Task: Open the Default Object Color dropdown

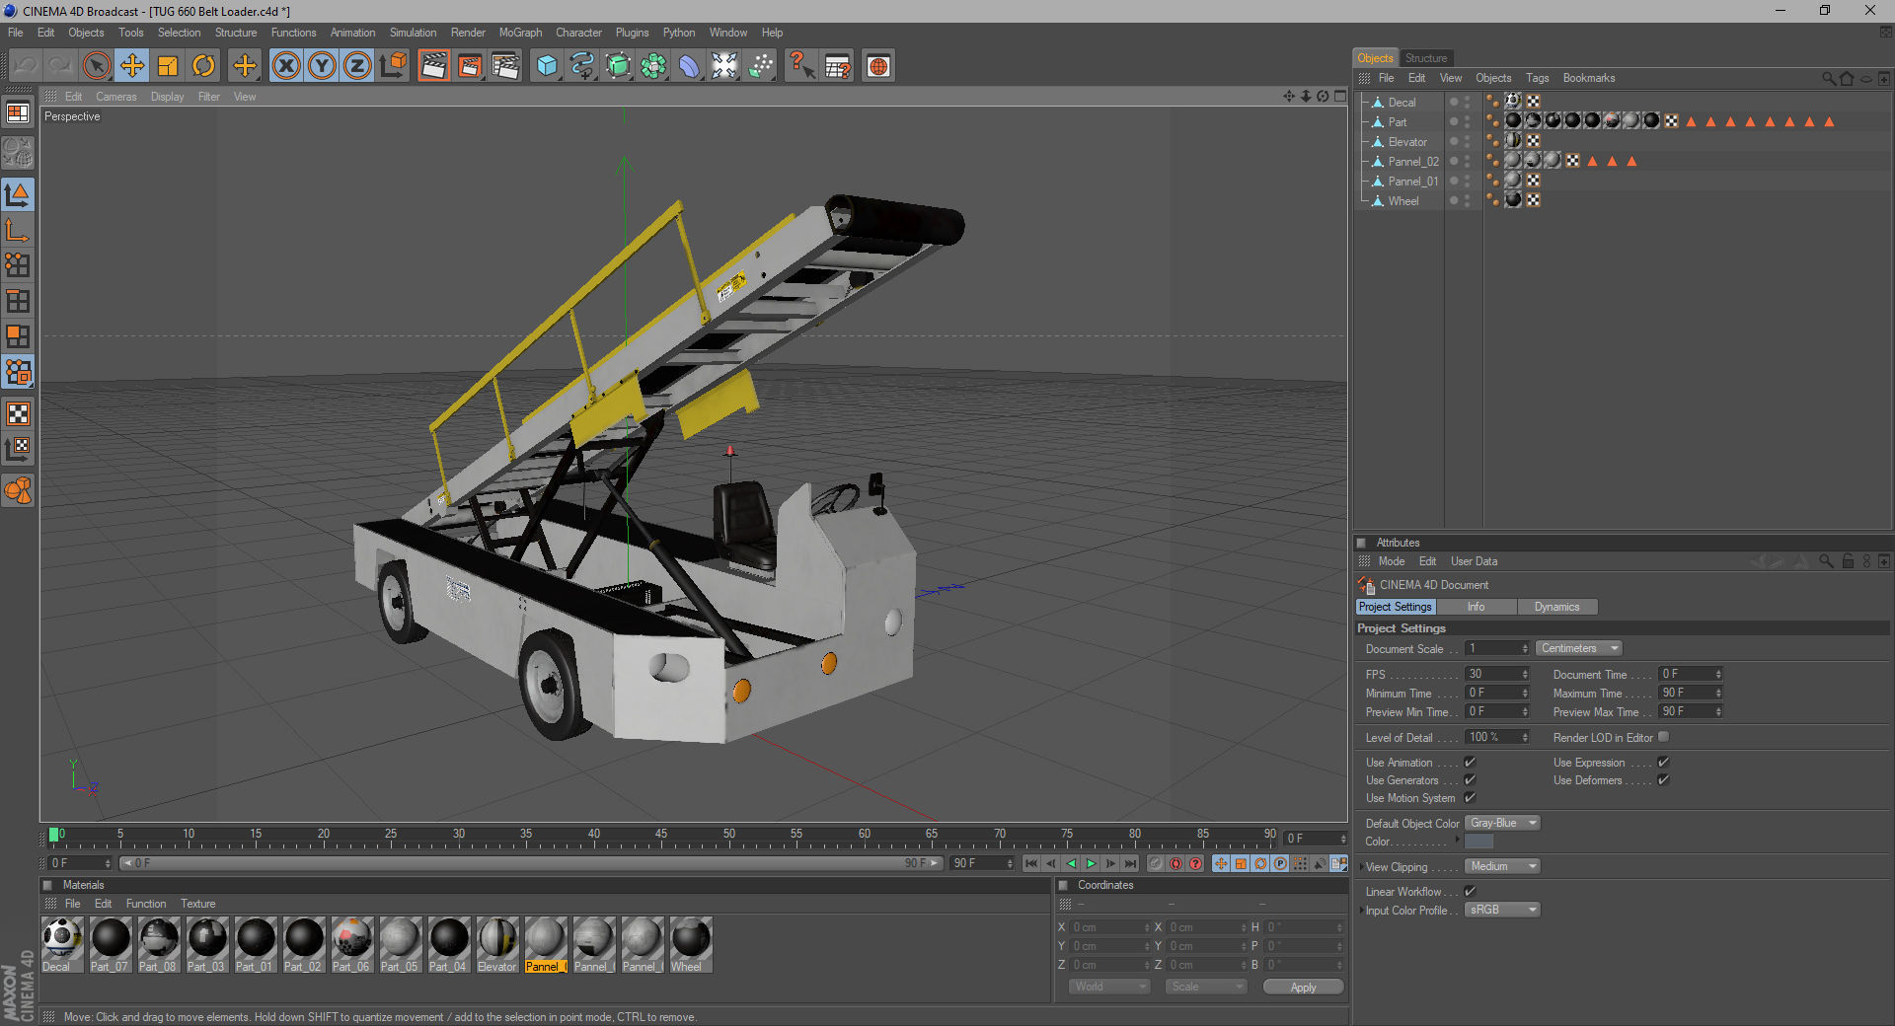Action: point(1502,823)
